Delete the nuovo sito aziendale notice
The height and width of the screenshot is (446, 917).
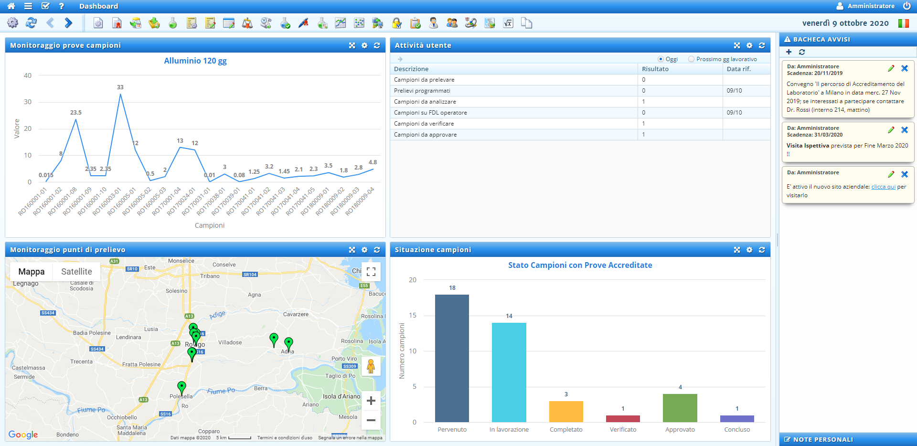click(905, 174)
